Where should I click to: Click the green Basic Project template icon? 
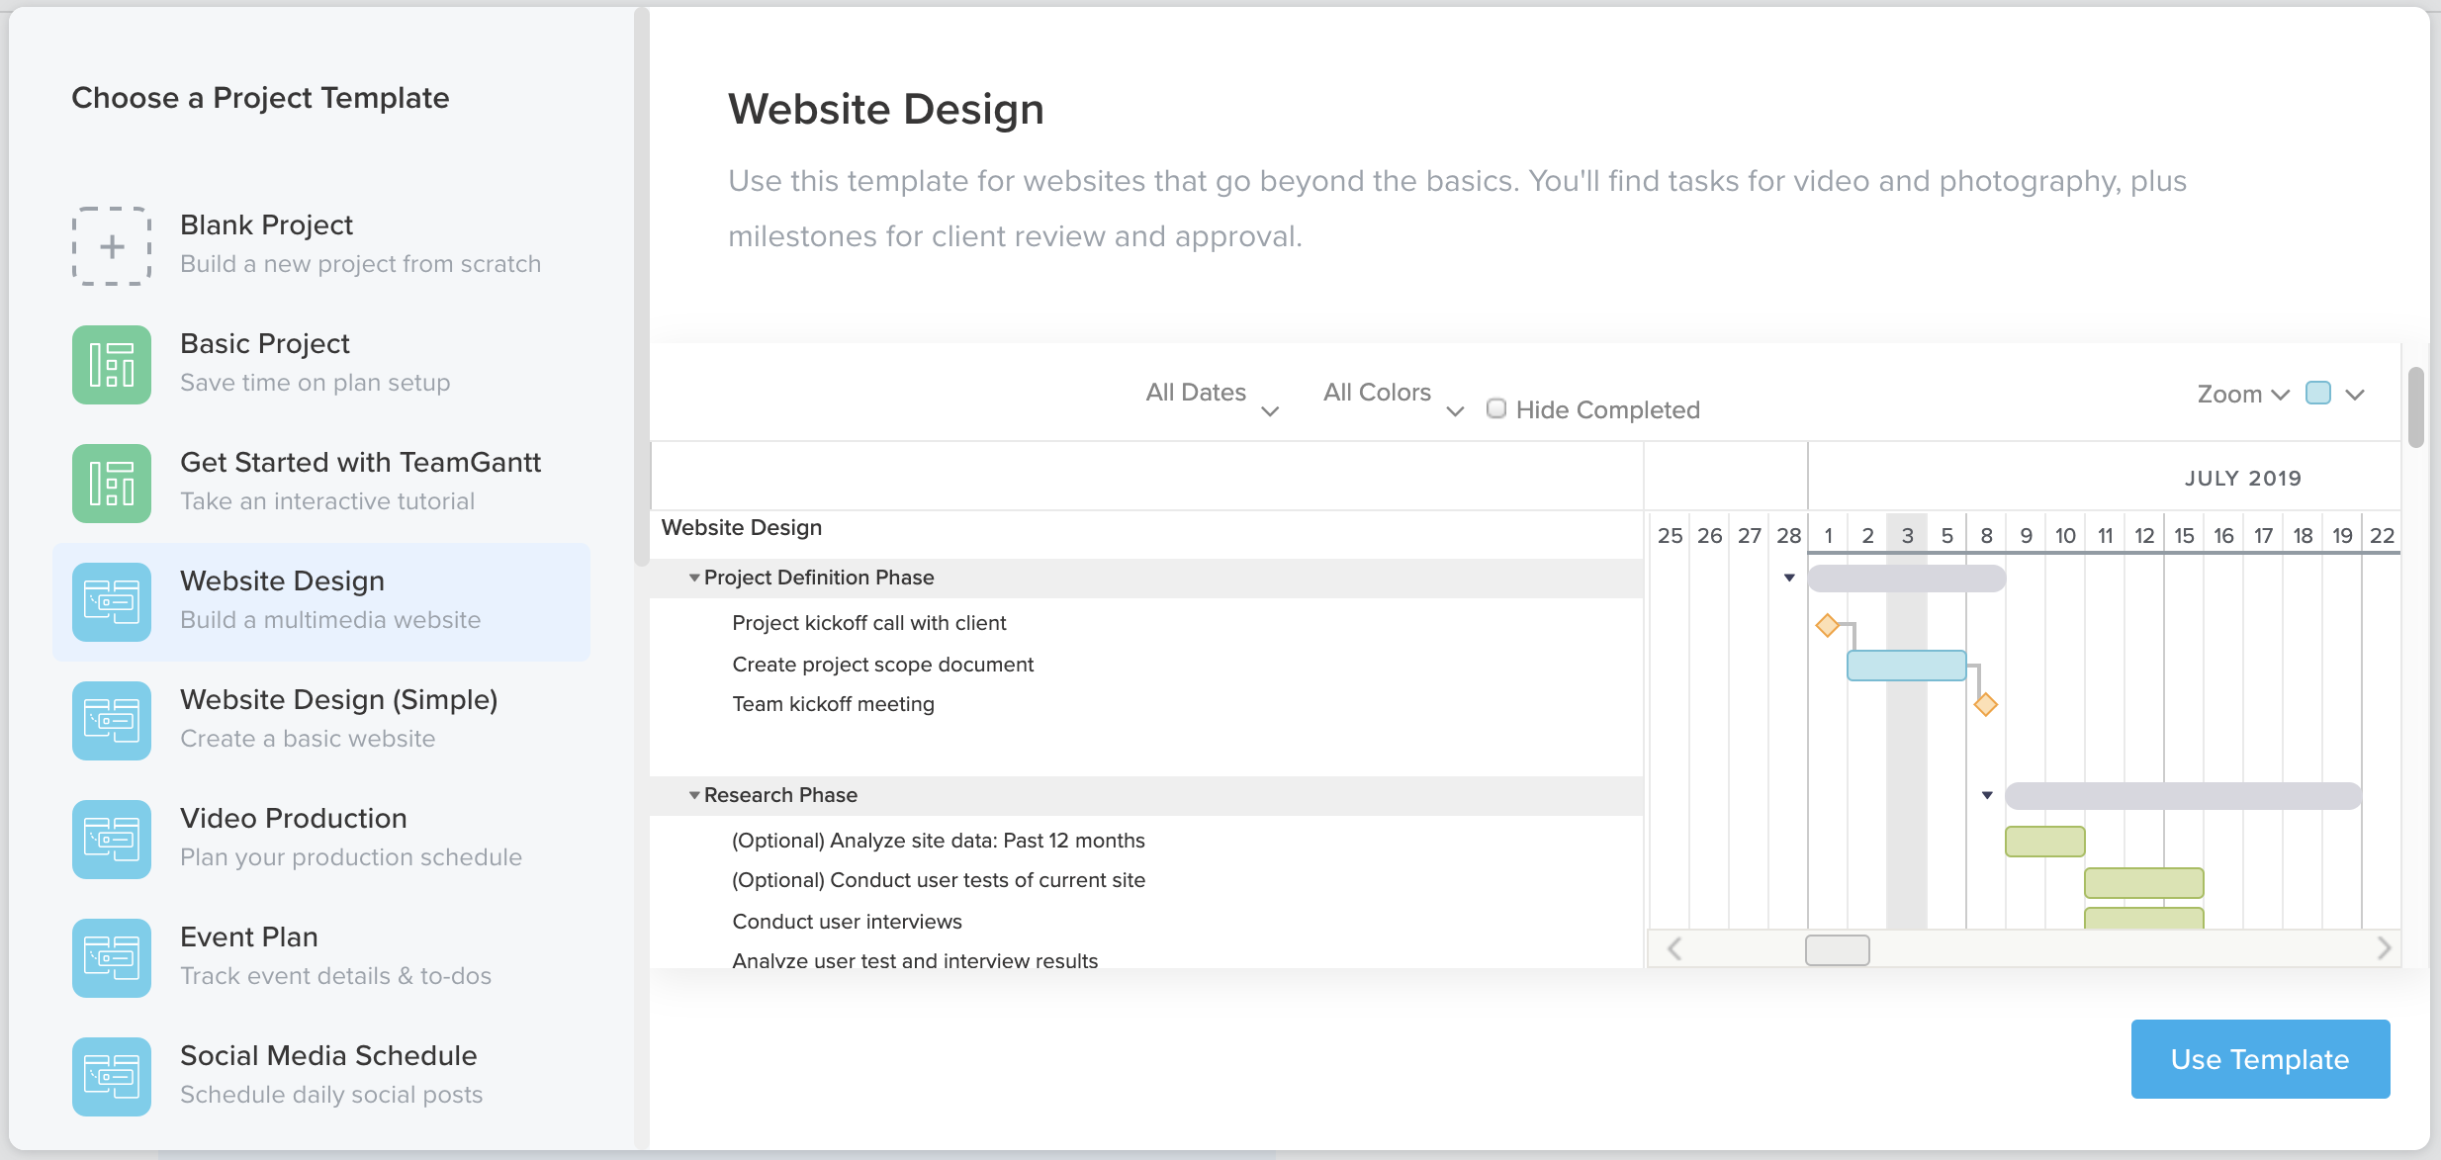click(112, 365)
